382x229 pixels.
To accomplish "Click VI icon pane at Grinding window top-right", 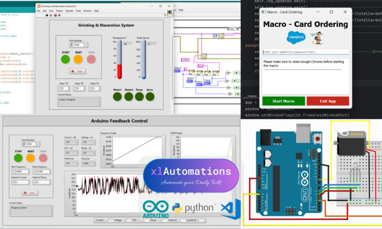I will [x=170, y=13].
